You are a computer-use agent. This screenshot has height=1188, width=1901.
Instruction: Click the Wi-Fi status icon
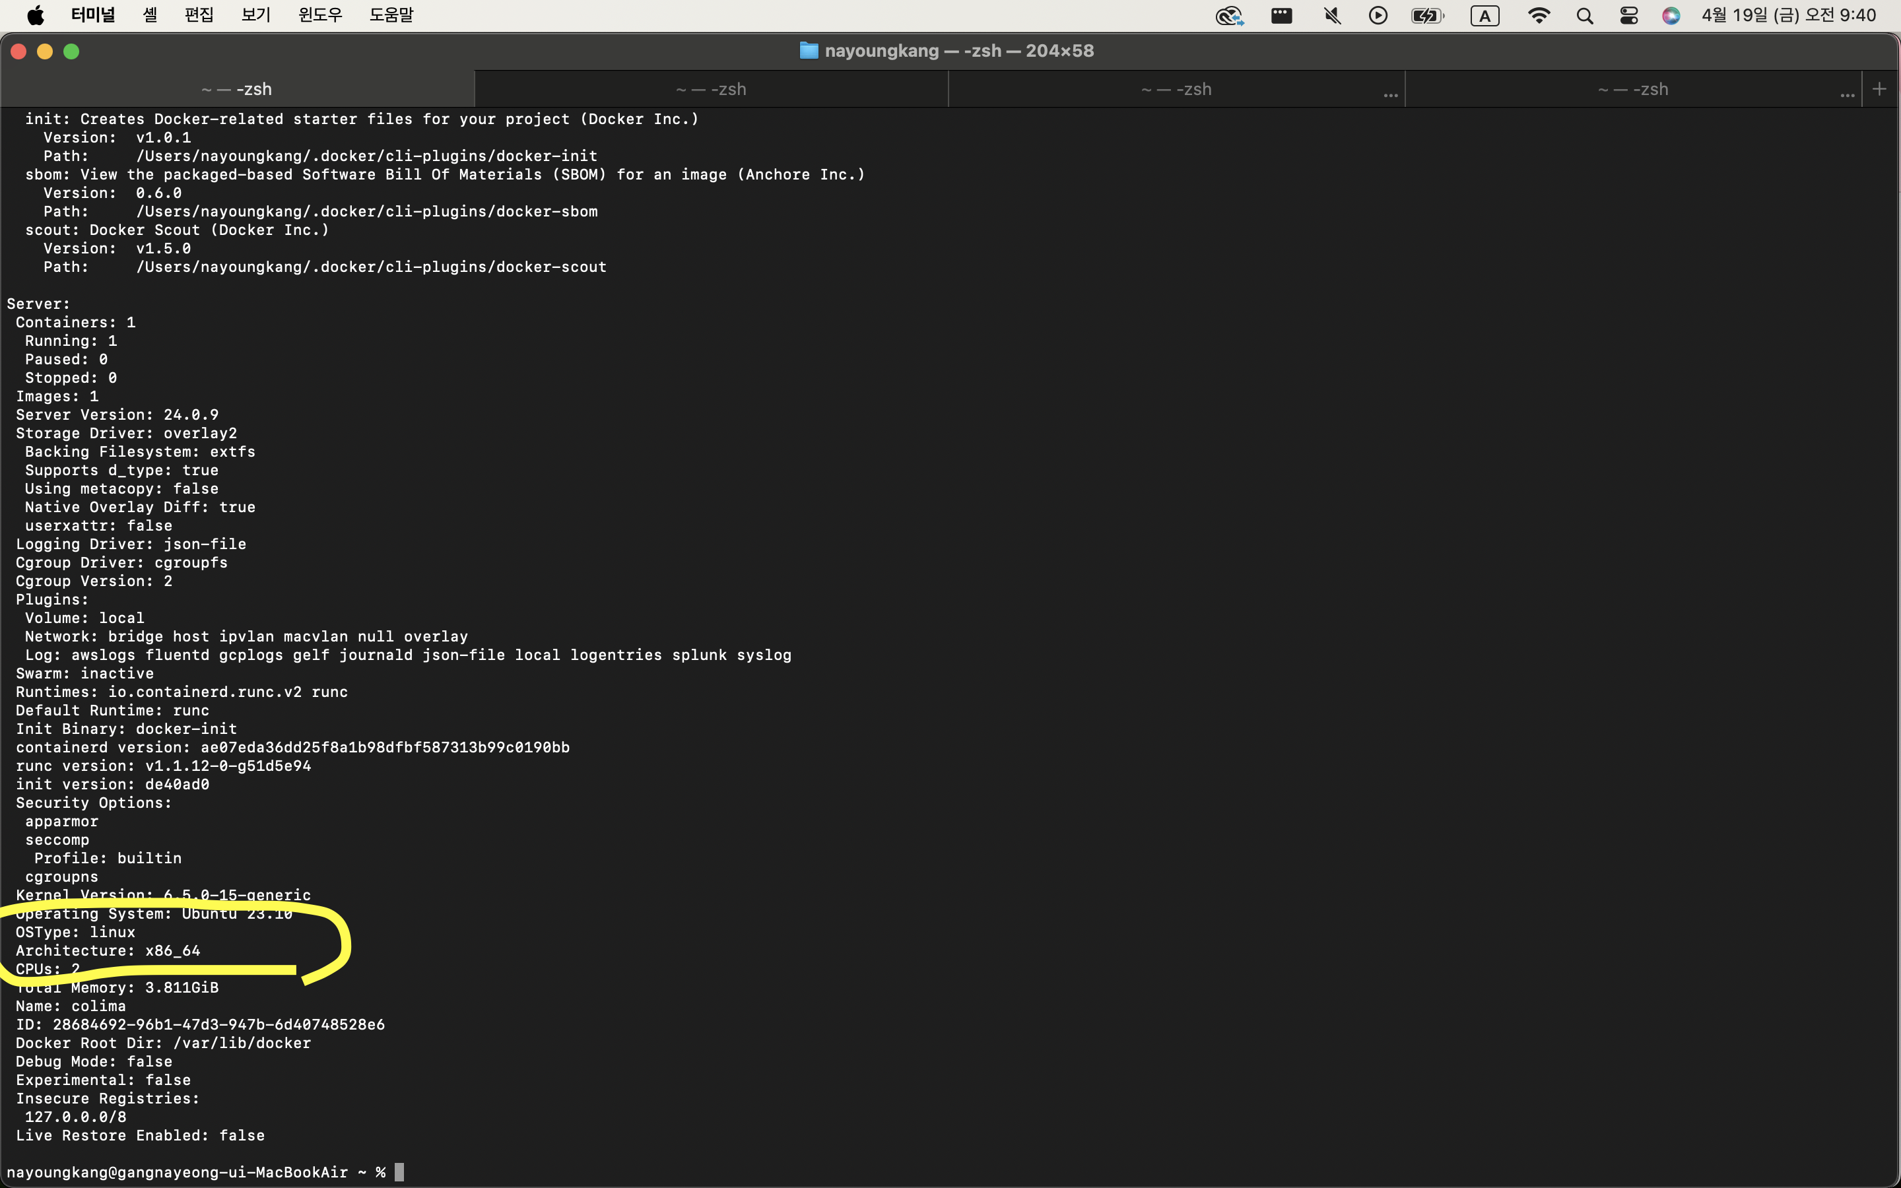click(x=1538, y=15)
